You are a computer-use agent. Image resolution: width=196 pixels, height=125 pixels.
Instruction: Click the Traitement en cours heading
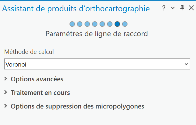coord(40,93)
